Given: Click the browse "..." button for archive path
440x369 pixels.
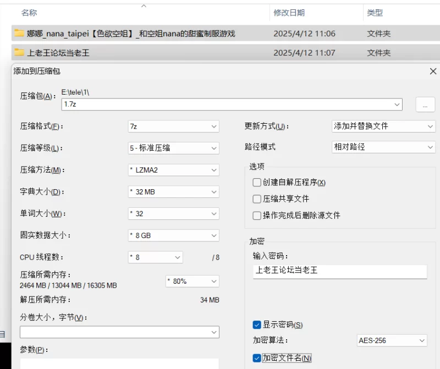Looking at the screenshot, I should (425, 104).
